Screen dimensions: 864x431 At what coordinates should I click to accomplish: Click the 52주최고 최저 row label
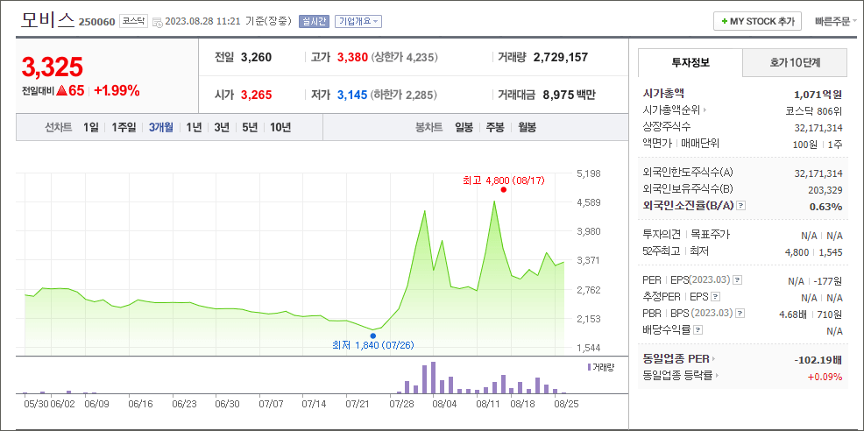pyautogui.click(x=676, y=251)
